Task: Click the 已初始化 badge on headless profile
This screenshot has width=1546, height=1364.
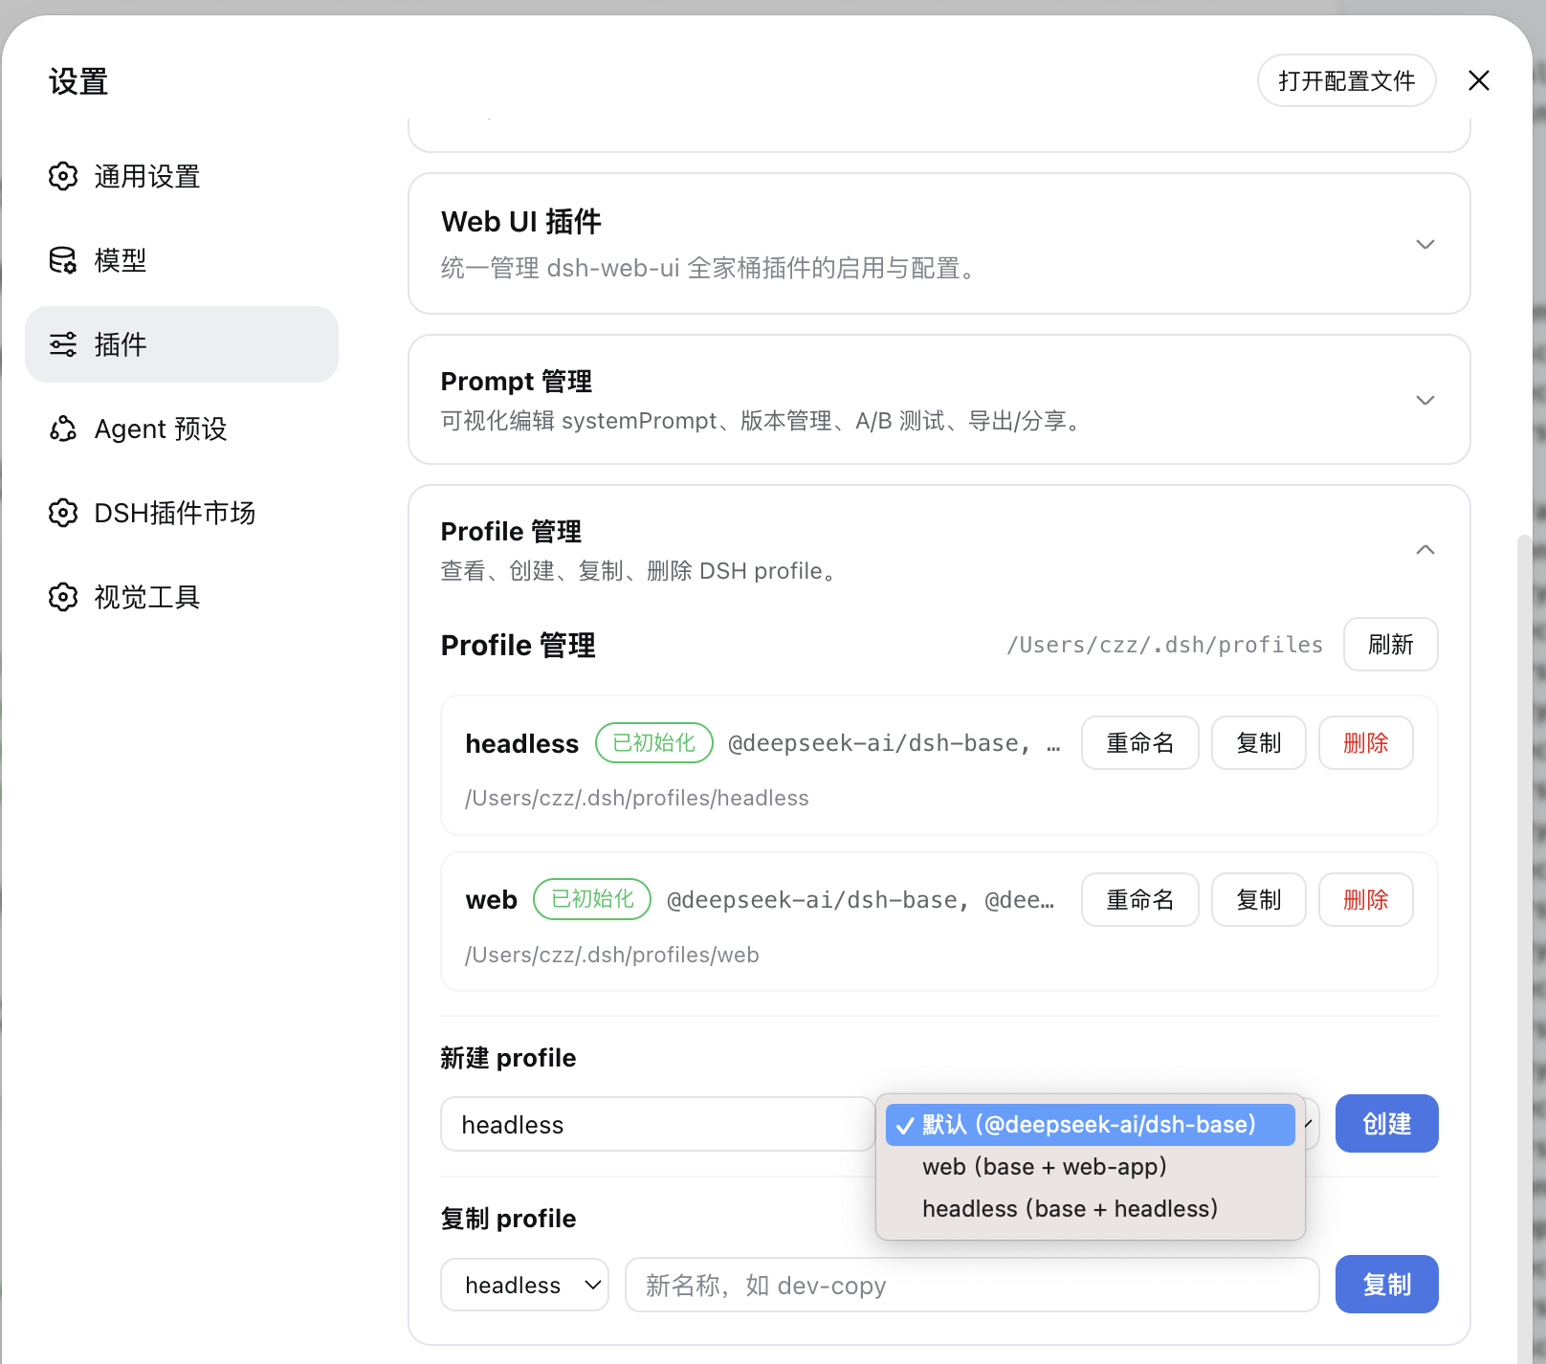Action: (x=654, y=742)
